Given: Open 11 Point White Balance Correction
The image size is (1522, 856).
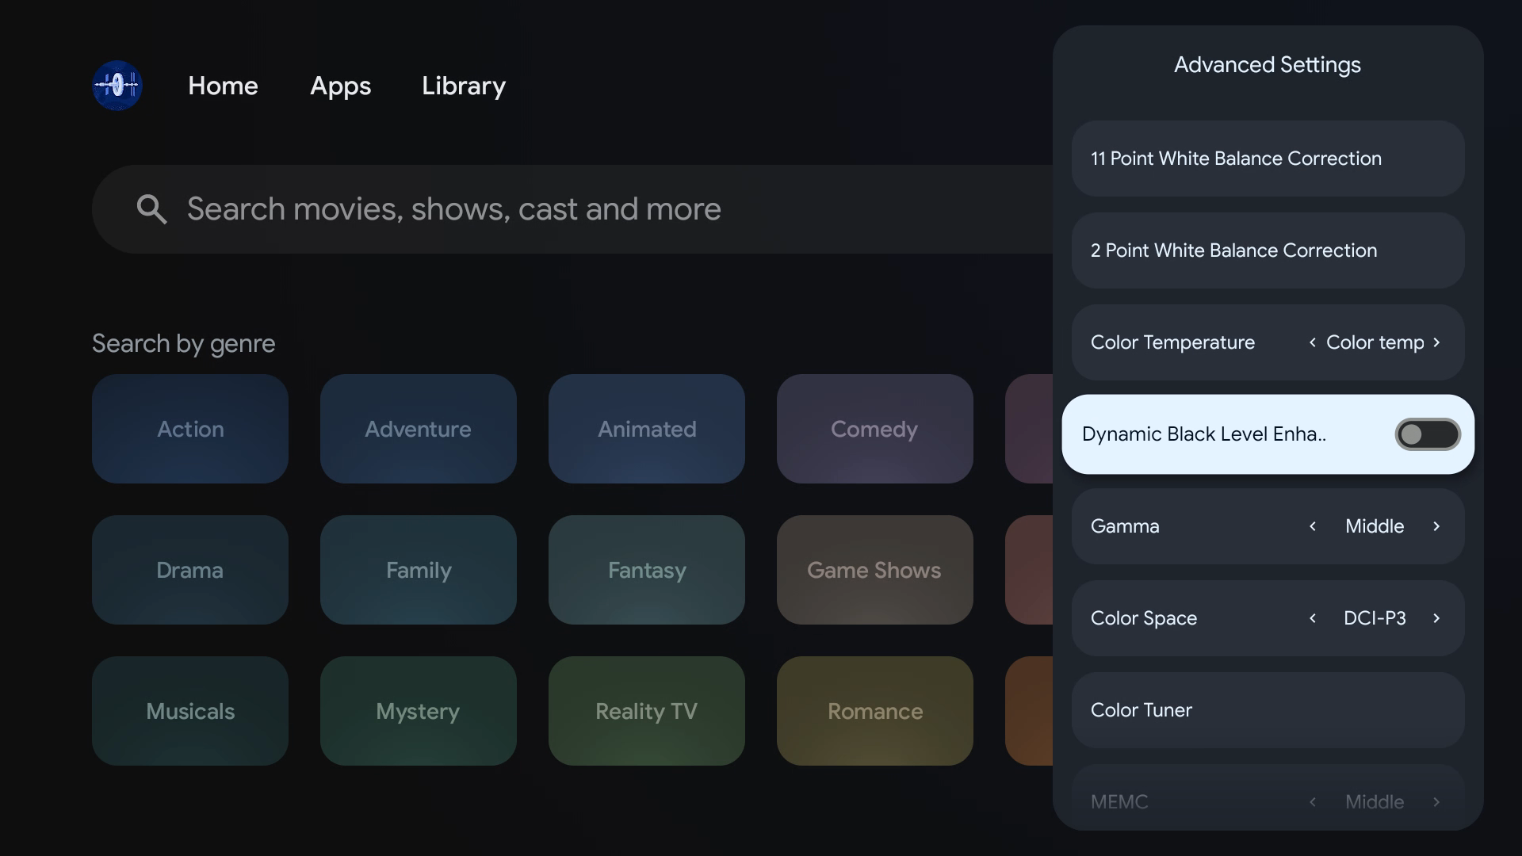Looking at the screenshot, I should click(1267, 159).
